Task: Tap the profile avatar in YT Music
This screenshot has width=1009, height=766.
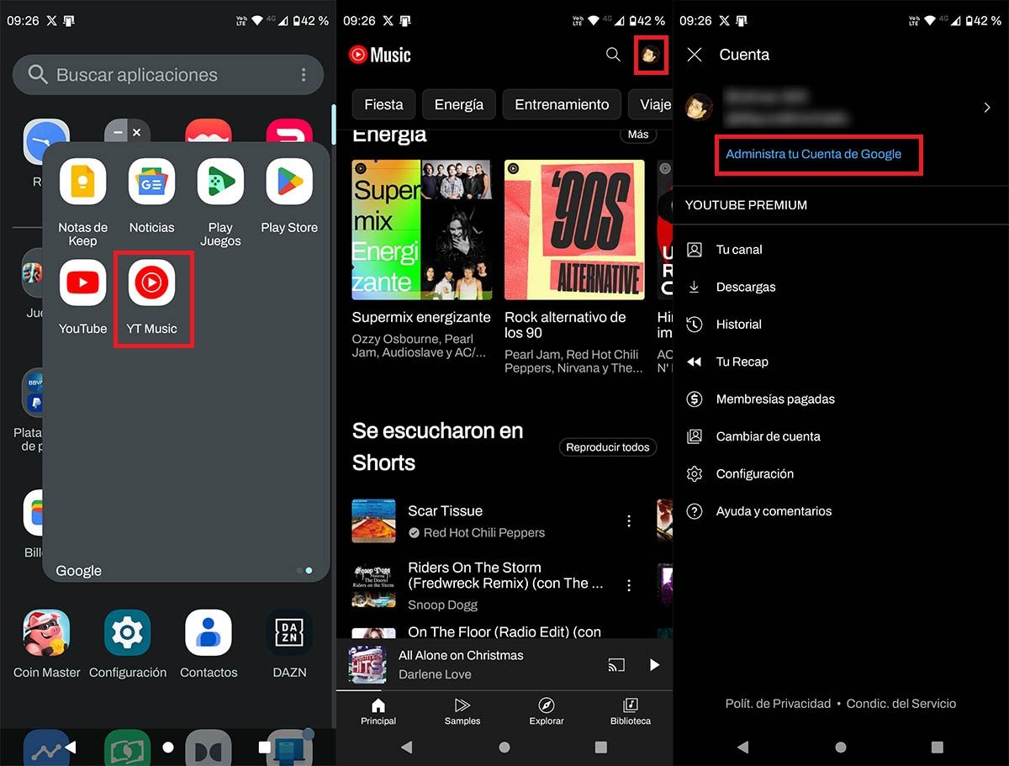Action: pos(651,55)
